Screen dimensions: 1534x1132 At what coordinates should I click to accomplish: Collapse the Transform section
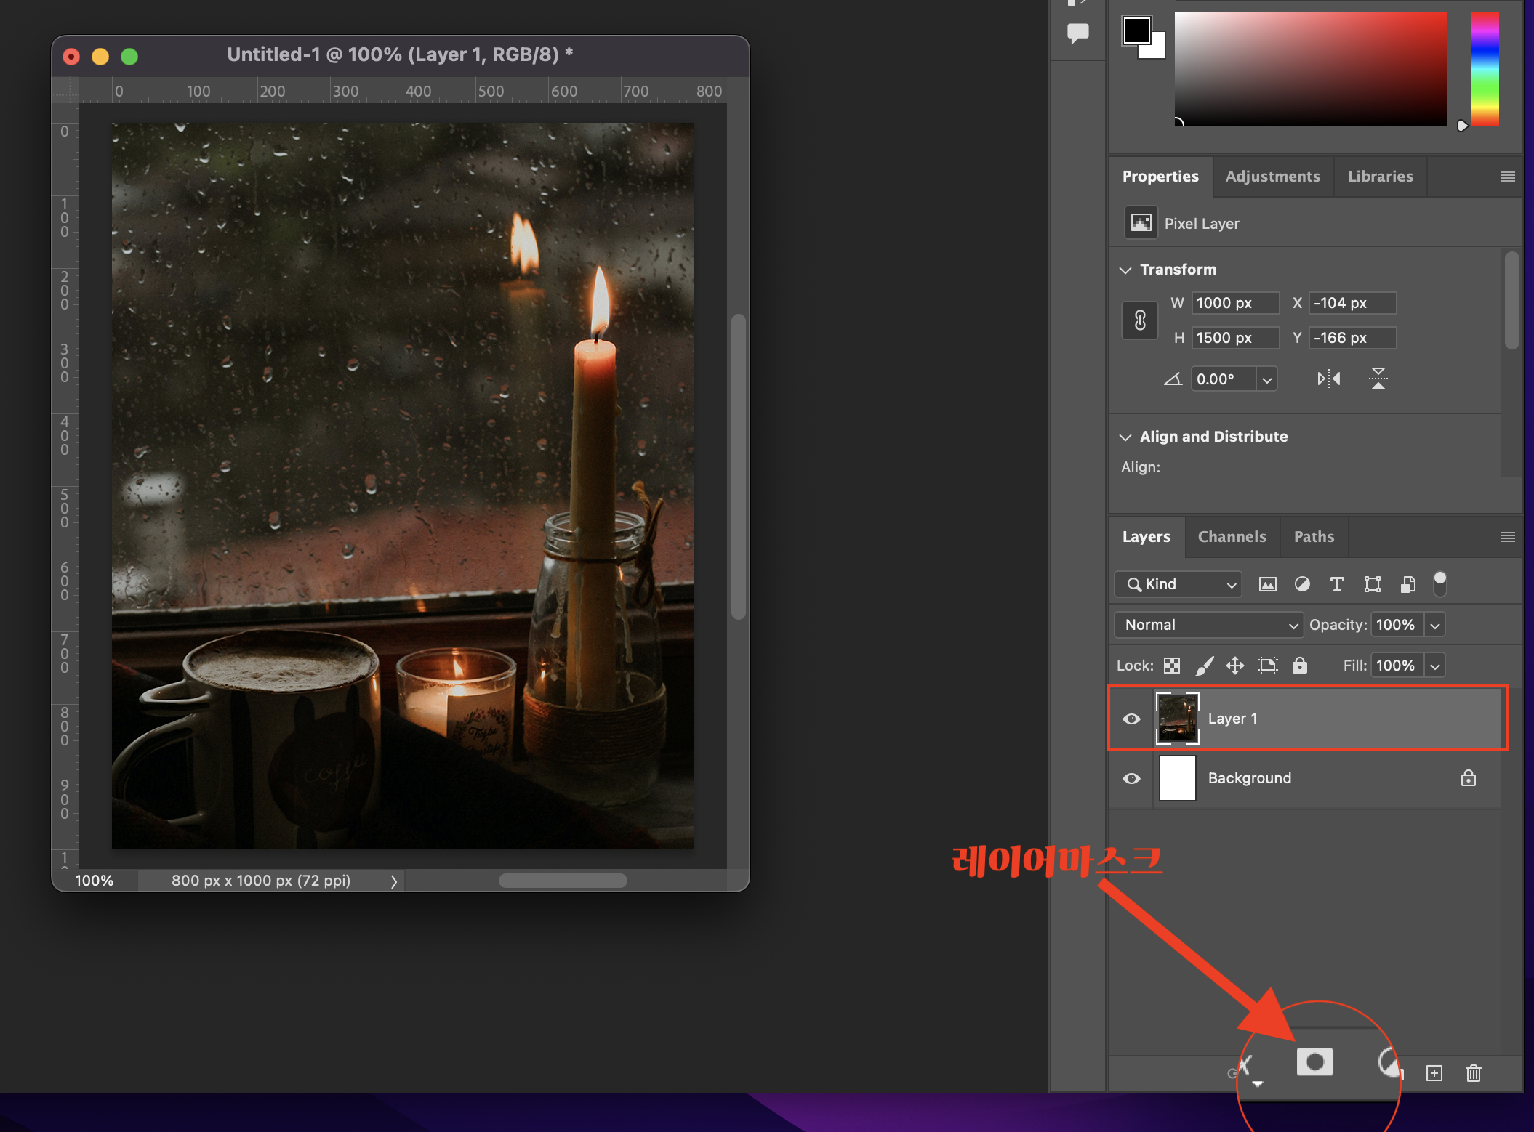[x=1125, y=270]
